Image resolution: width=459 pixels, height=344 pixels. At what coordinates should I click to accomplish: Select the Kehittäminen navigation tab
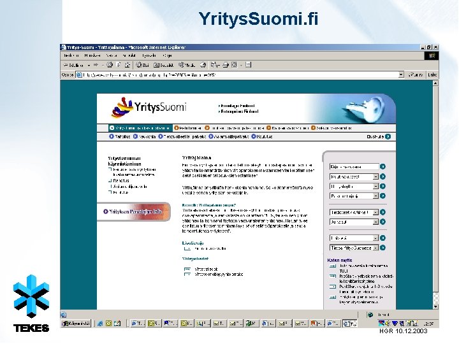click(187, 128)
